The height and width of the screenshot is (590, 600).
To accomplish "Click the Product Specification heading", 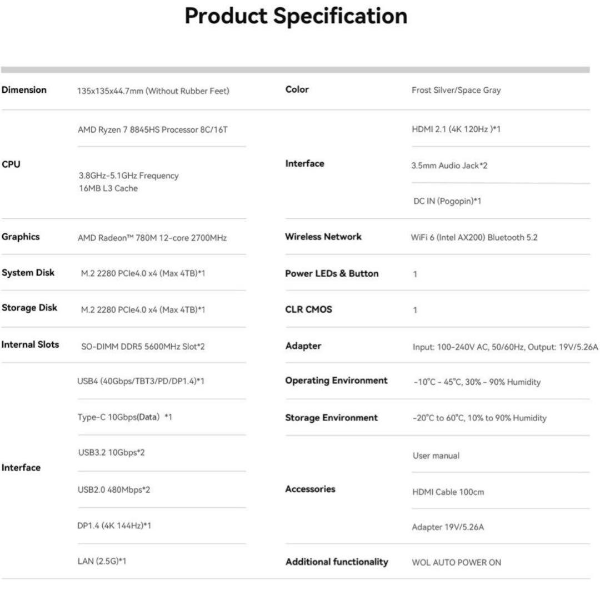I will click(296, 16).
